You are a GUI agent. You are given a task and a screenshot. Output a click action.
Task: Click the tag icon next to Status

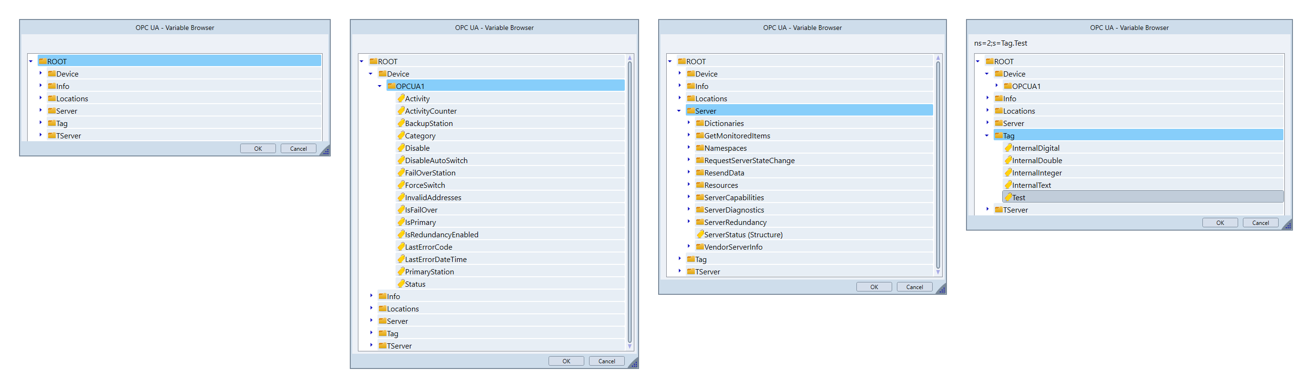(401, 283)
